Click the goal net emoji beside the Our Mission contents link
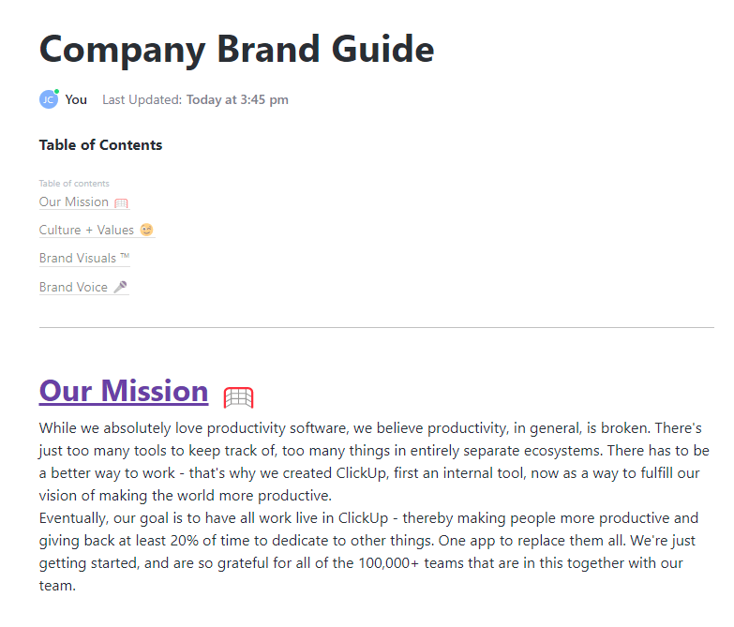The height and width of the screenshot is (627, 734). 120,202
